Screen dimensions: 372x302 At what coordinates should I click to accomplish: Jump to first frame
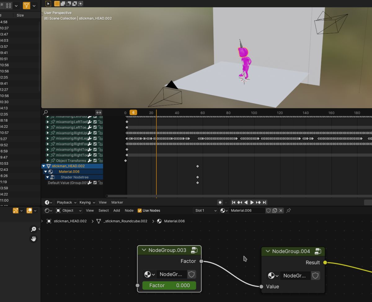click(234, 202)
